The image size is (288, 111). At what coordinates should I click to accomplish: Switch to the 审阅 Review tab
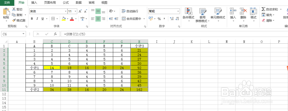92,3
